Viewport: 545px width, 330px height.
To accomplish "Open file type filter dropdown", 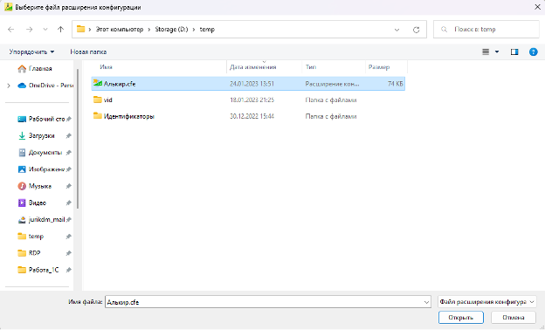I will pos(487,302).
